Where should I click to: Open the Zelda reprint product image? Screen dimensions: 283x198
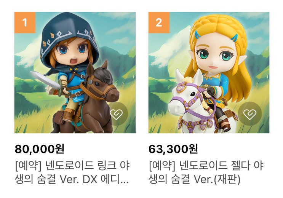tap(209, 73)
